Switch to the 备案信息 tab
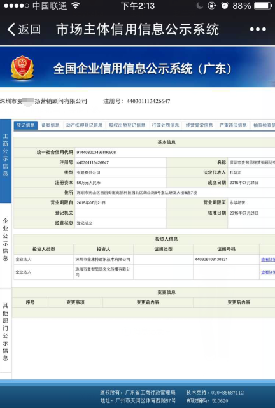The height and width of the screenshot is (408, 275). [50, 125]
